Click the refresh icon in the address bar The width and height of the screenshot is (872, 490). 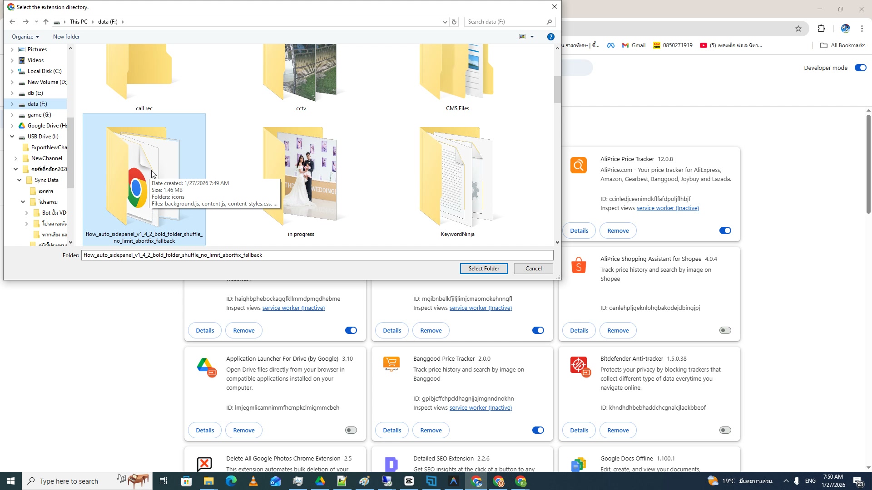pyautogui.click(x=454, y=21)
